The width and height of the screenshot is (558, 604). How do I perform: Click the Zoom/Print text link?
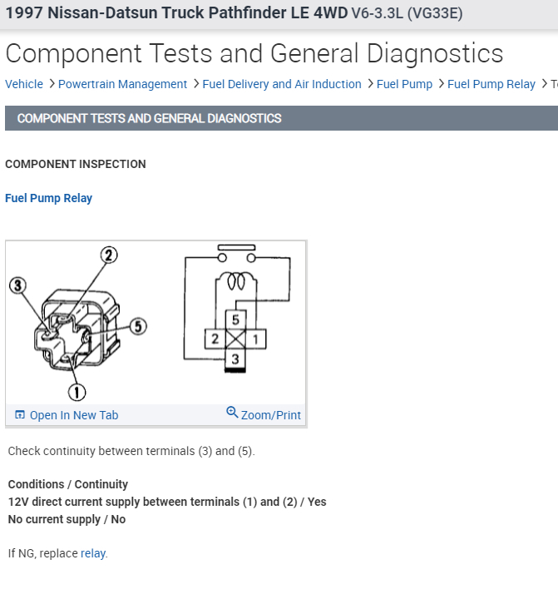pyautogui.click(x=271, y=415)
